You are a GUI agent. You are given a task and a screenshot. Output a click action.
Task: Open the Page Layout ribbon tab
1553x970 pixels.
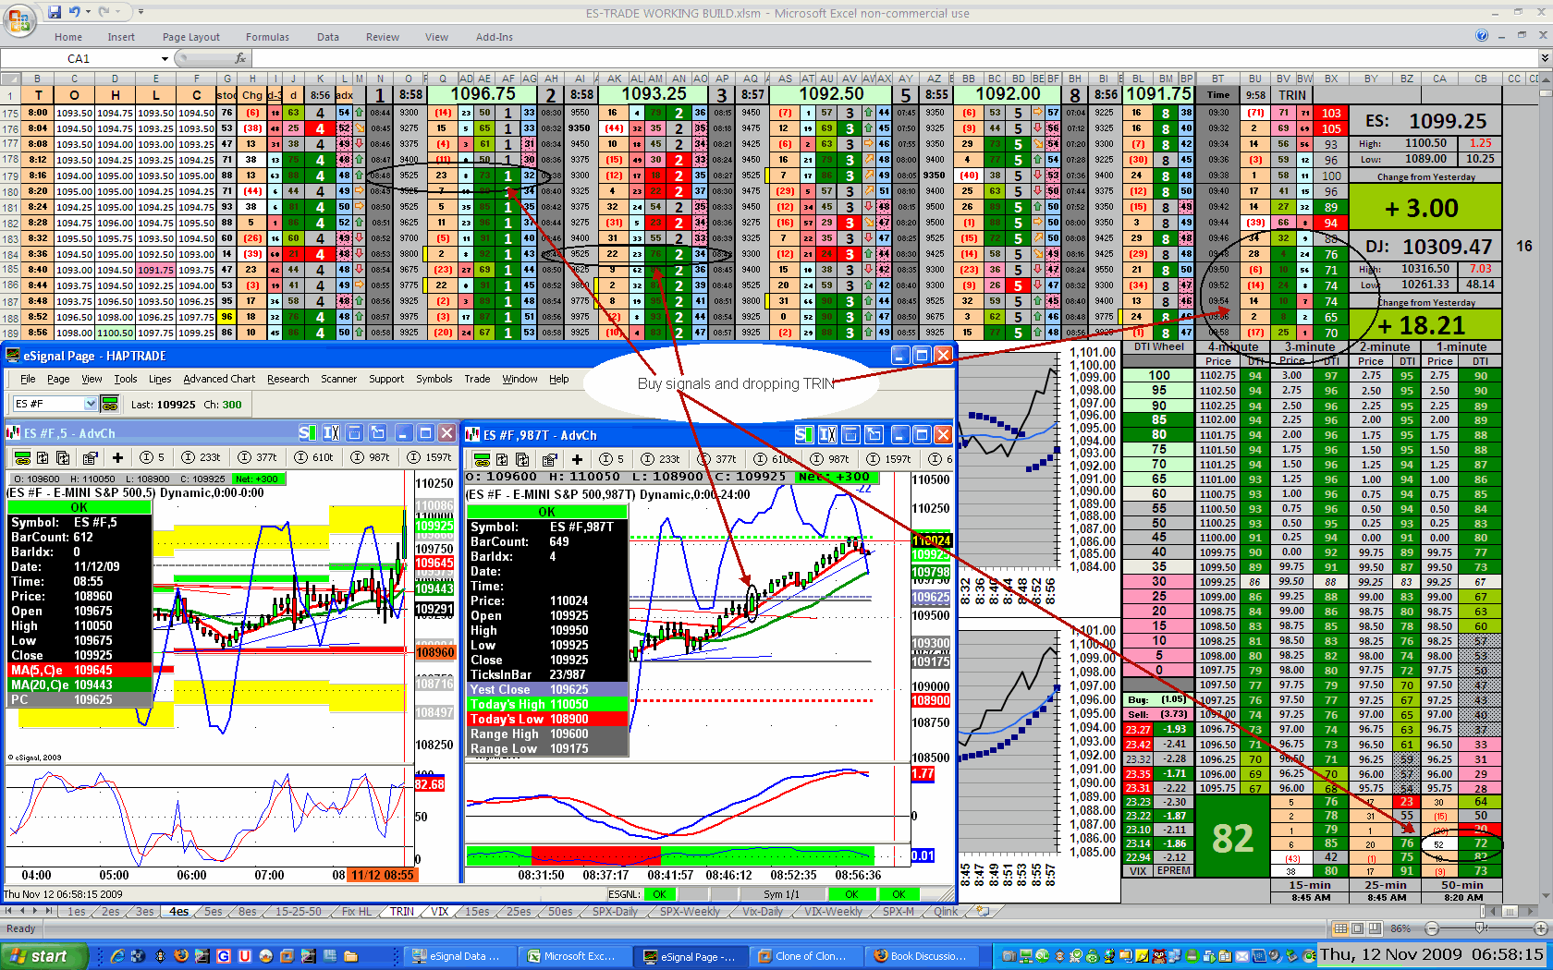point(191,37)
